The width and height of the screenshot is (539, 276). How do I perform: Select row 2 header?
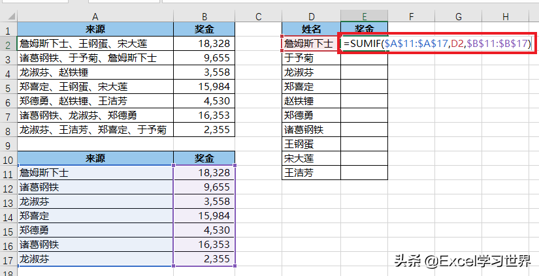pyautogui.click(x=8, y=44)
